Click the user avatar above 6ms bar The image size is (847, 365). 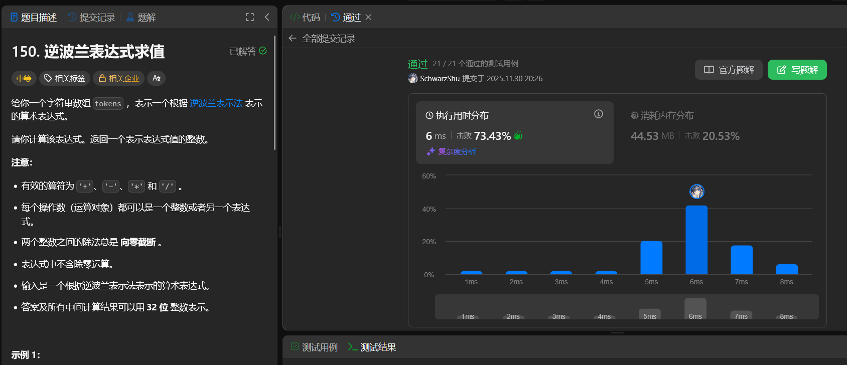696,191
